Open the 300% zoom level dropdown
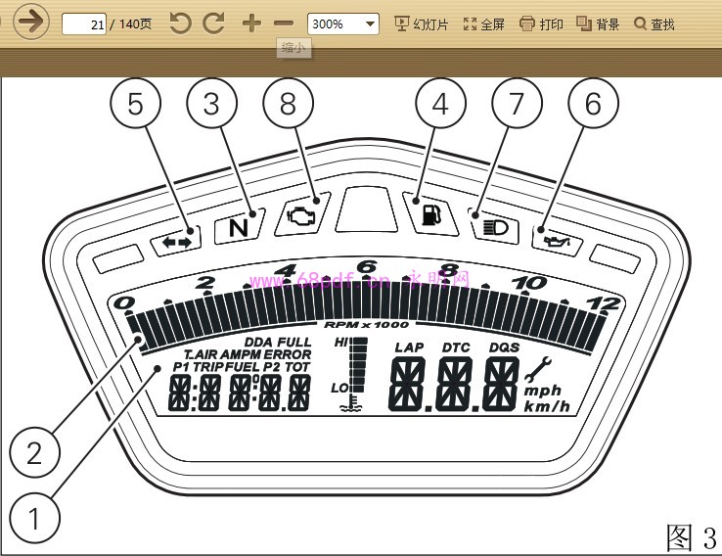 pyautogui.click(x=342, y=23)
